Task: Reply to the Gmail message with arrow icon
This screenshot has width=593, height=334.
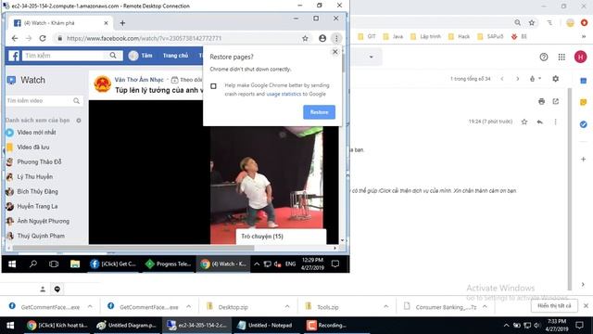Action: 539,122
